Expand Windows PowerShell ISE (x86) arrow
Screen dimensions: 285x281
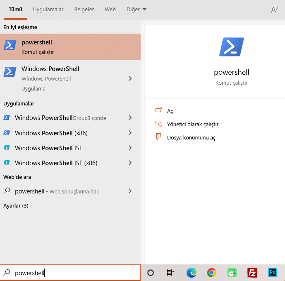(130, 163)
